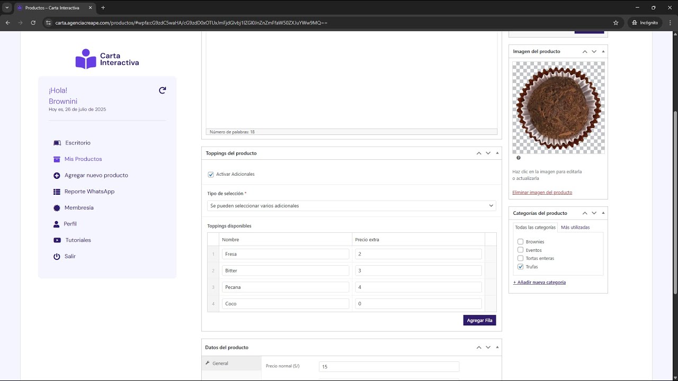Click the Pecana extra price field
The image size is (678, 381).
point(418,287)
